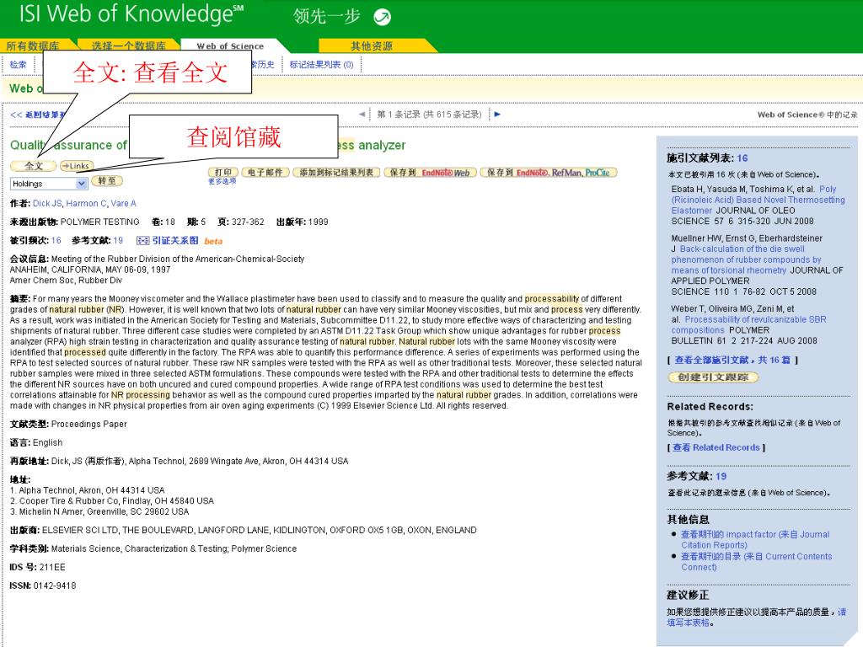The height and width of the screenshot is (647, 863).
Task: Open author Harmon C link
Action: 87,204
